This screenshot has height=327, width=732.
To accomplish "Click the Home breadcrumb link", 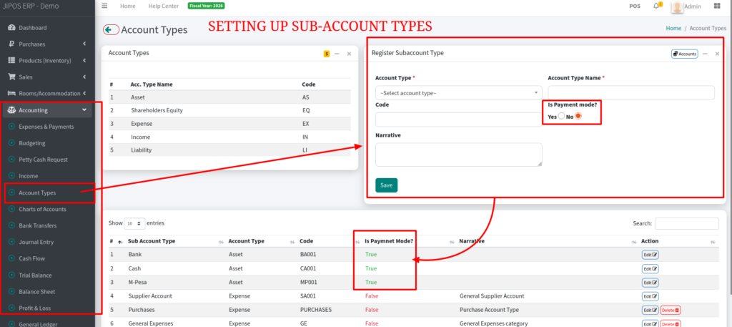I will tap(673, 28).
